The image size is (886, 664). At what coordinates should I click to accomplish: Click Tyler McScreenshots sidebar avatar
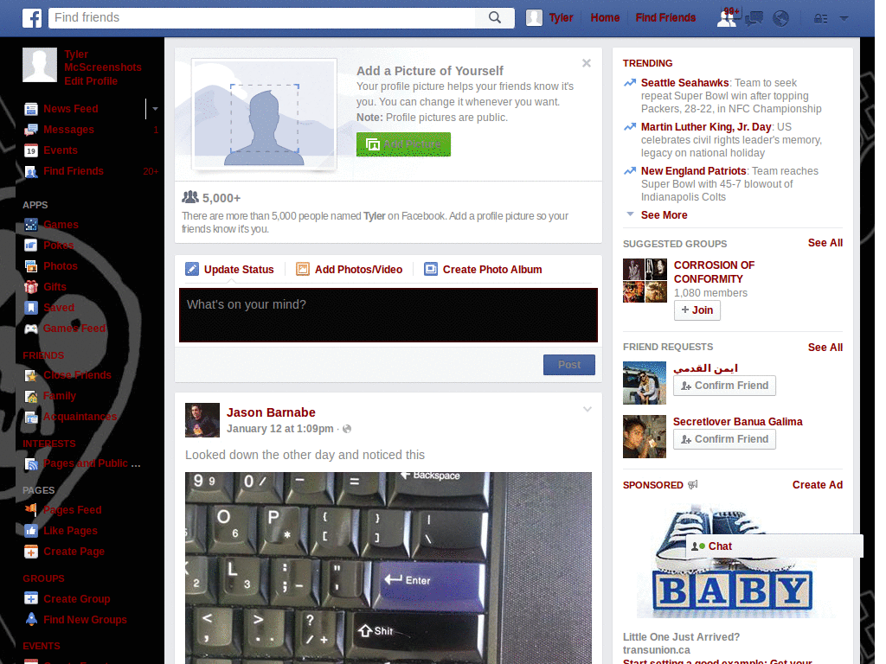click(40, 65)
